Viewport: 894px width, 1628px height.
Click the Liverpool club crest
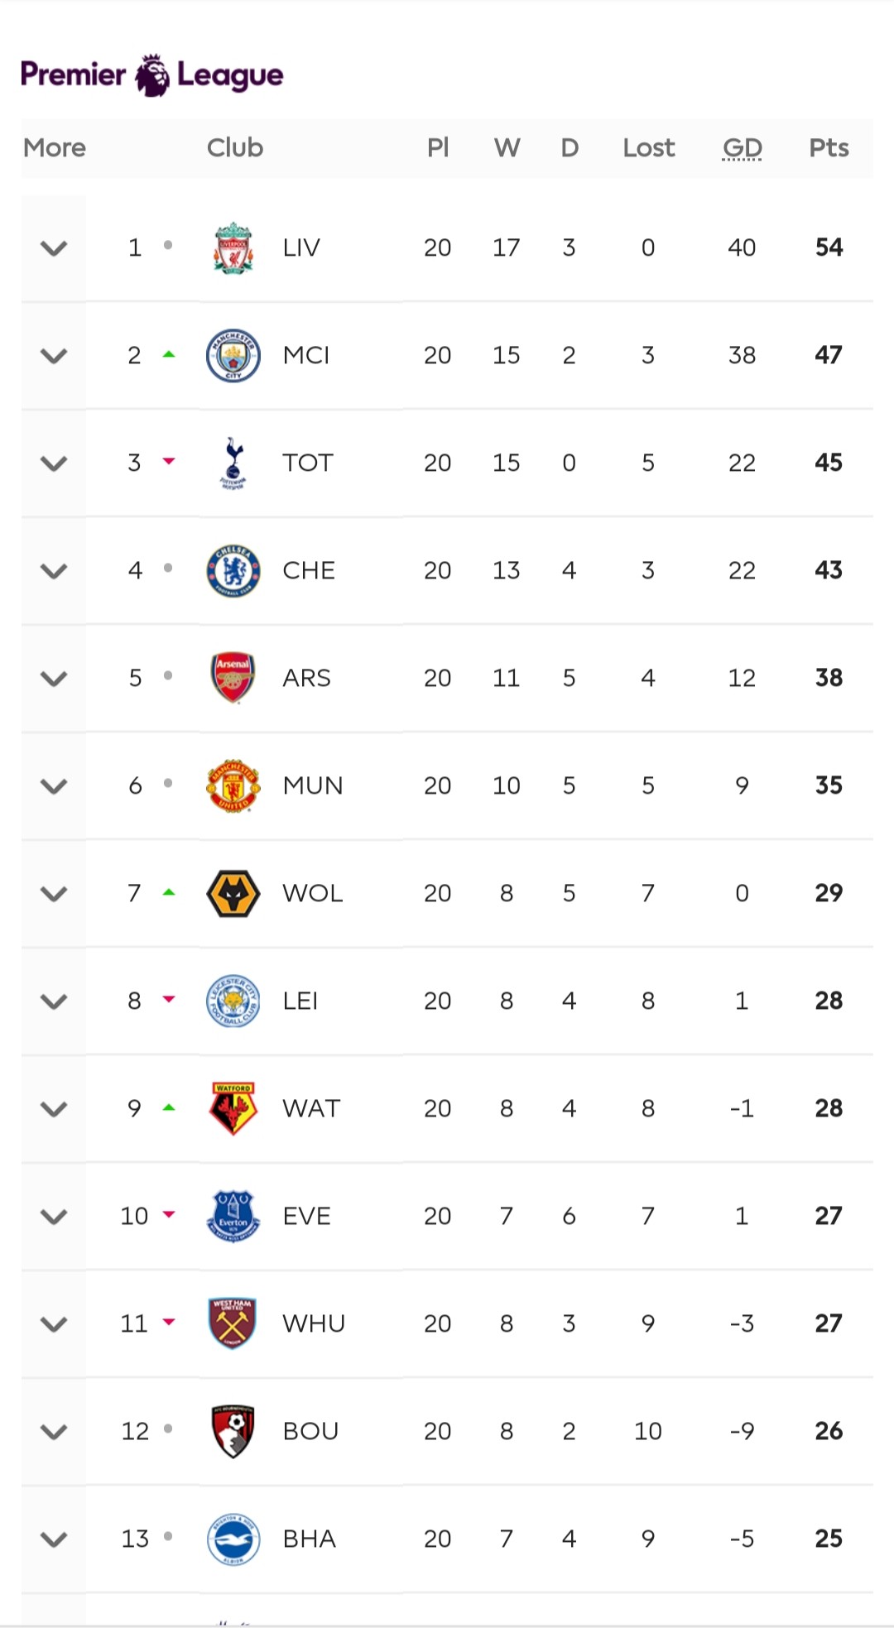[233, 247]
